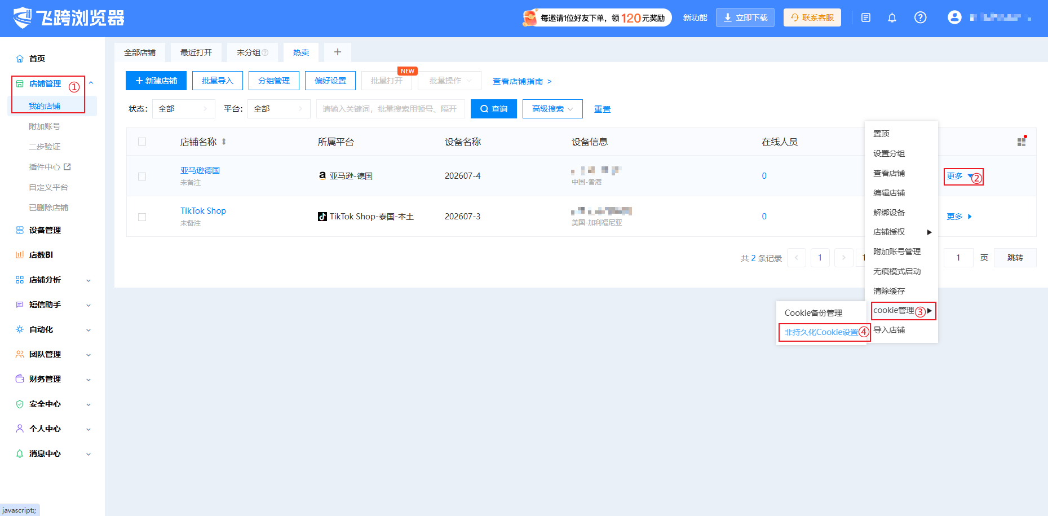1048x516 pixels.
Task: Switch to the 最近打开 tab
Action: click(196, 52)
